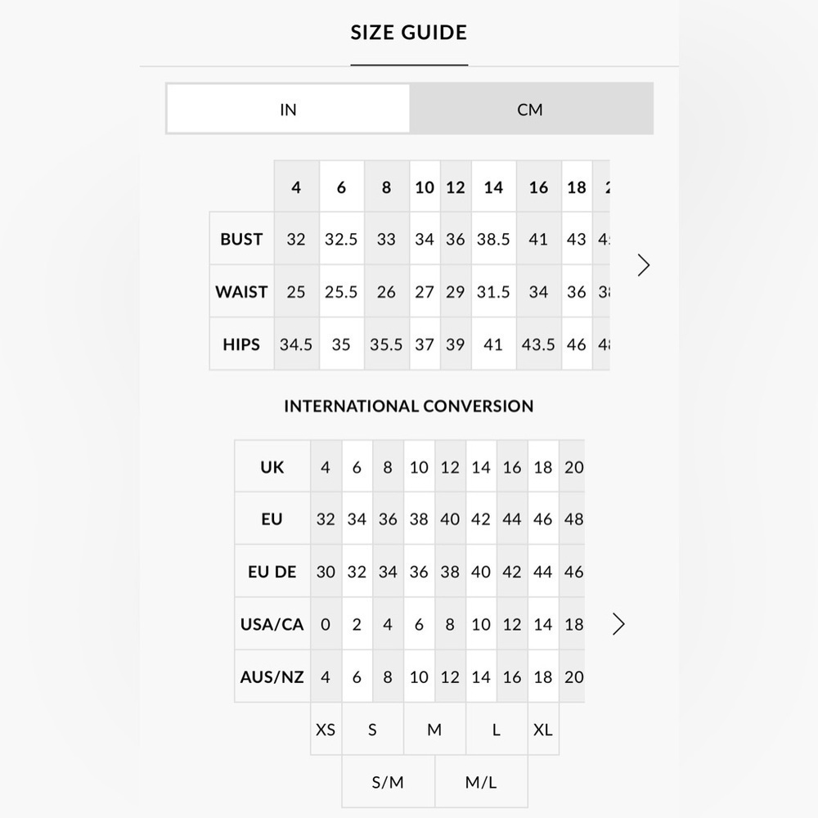Click the M/L combined size cell
The width and height of the screenshot is (818, 818).
[x=481, y=782]
